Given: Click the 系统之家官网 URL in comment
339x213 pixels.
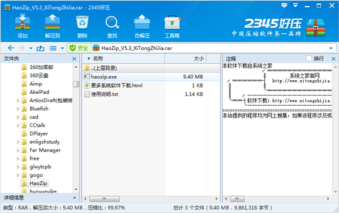Looking at the screenshot, I should (x=301, y=81).
